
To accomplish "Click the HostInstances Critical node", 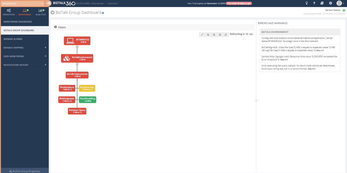I will (x=67, y=88).
